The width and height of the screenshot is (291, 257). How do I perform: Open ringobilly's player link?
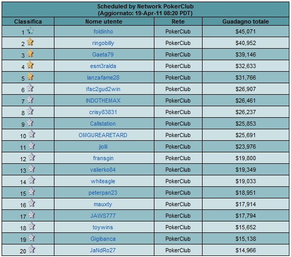[x=103, y=43]
